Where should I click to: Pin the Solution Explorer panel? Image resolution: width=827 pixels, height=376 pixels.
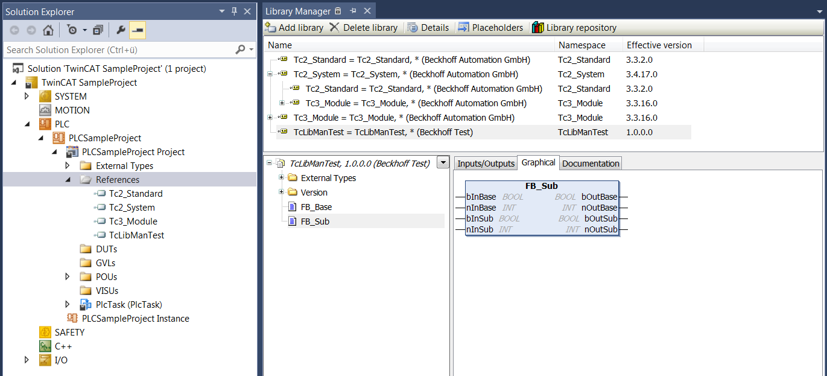[x=234, y=11]
